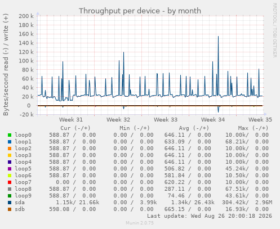Image resolution: width=280 pixels, height=229 pixels.
Task: Click the brown sdb legend color swatch
Action: click(10, 209)
